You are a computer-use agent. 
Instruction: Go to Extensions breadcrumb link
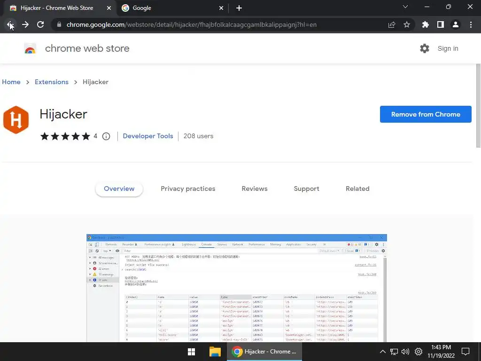tap(52, 82)
